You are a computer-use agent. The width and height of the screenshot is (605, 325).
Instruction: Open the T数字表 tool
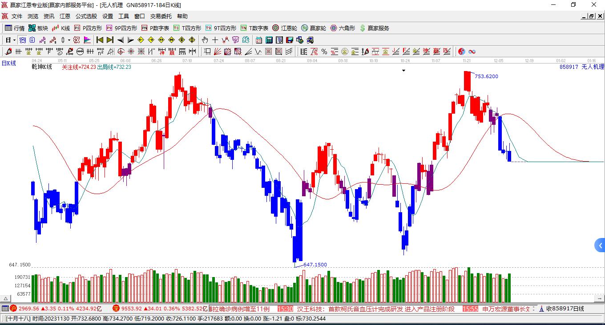pos(254,28)
